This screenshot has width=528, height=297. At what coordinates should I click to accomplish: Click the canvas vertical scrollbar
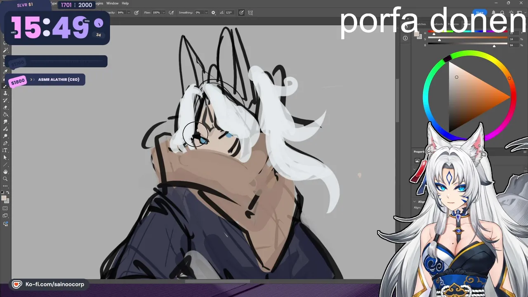(397, 101)
